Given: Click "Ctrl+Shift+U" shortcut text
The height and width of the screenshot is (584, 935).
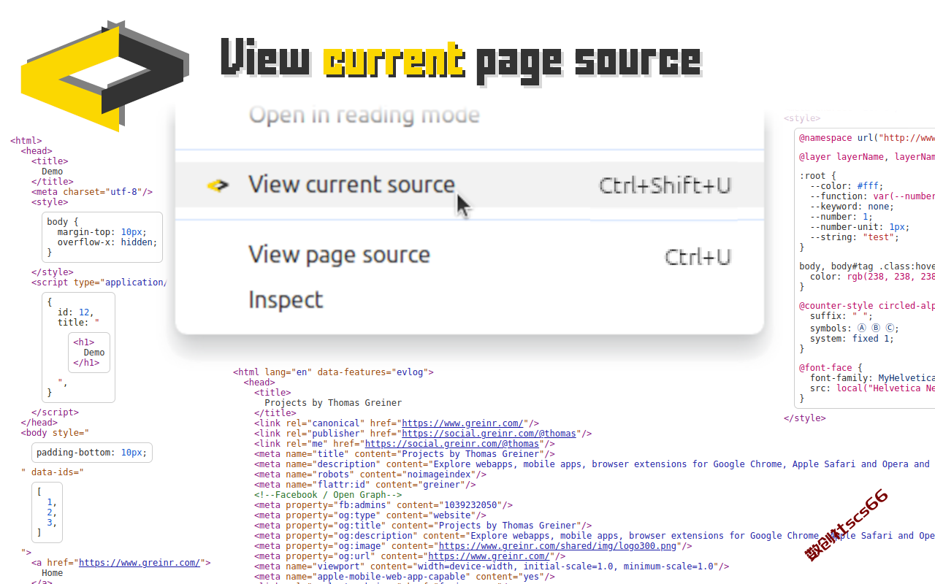Looking at the screenshot, I should [665, 185].
